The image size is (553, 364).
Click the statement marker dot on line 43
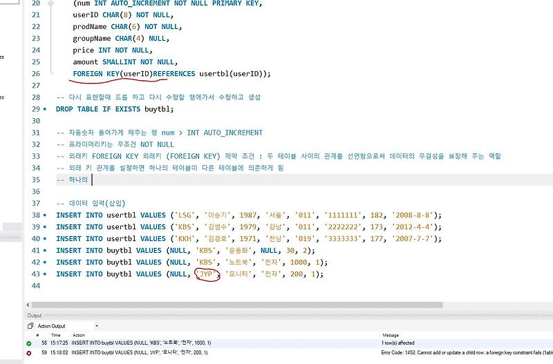coord(45,274)
